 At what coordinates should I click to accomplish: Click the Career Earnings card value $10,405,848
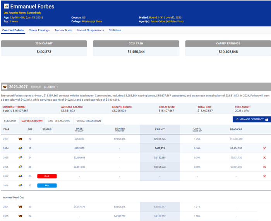pyautogui.click(x=228, y=52)
